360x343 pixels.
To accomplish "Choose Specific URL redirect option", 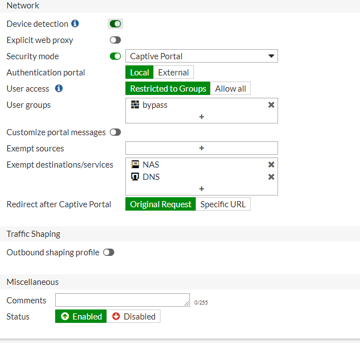I will (x=223, y=204).
